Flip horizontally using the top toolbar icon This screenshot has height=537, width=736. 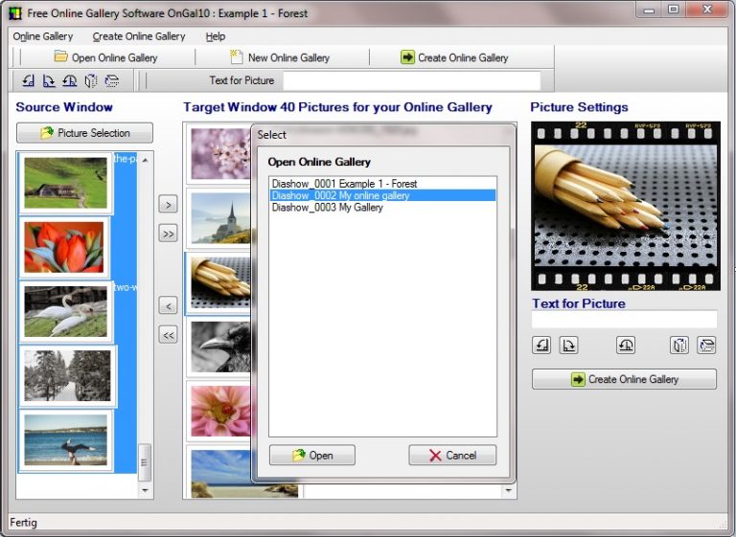tap(91, 80)
